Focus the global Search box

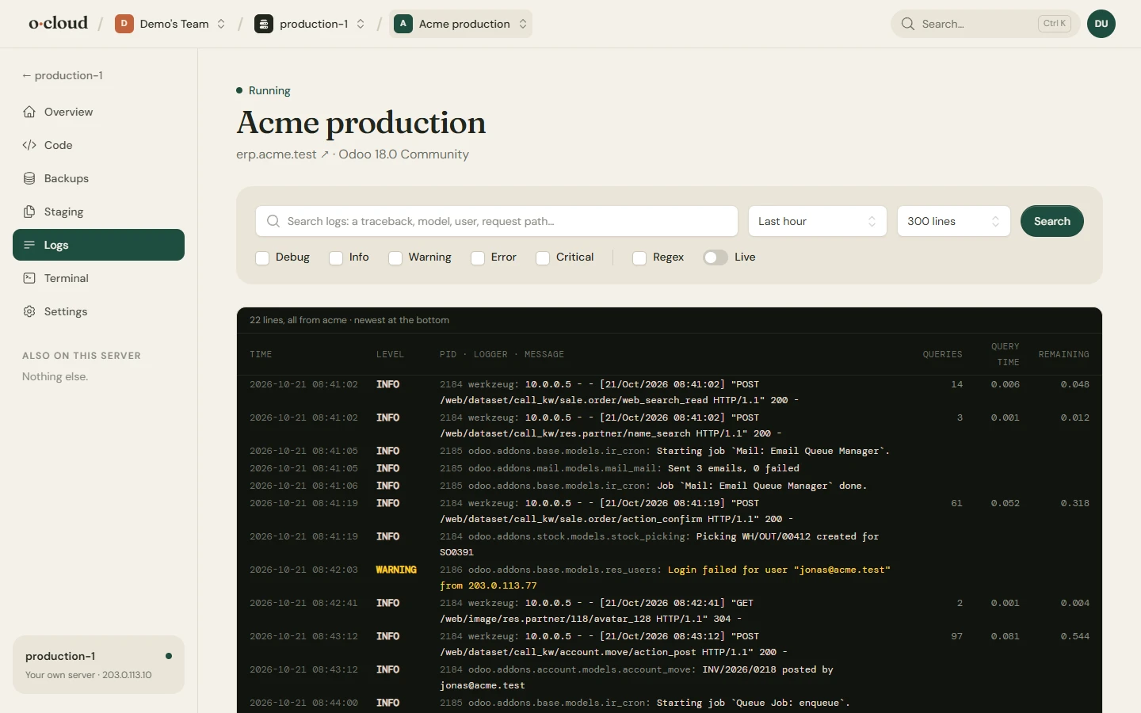[x=986, y=24]
